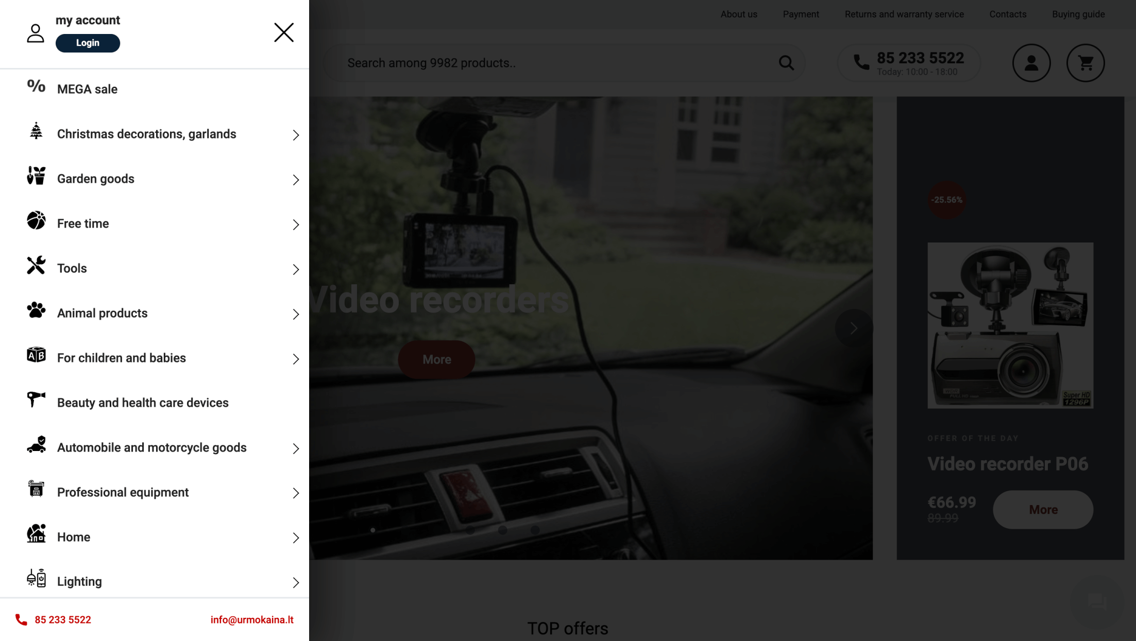Expand the Free time submenu arrow

296,224
